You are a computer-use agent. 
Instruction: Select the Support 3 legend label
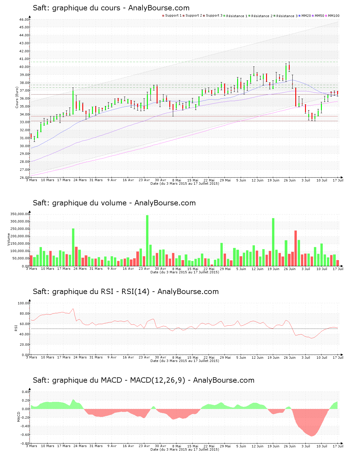point(214,16)
